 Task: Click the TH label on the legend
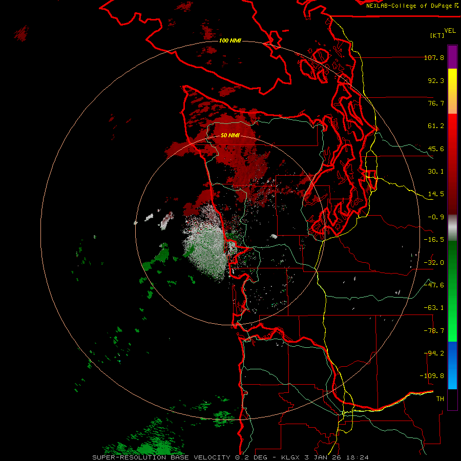point(440,399)
